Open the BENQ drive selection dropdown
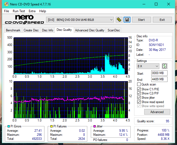 click(x=80, y=20)
